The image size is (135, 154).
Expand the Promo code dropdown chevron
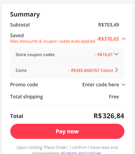pos(124,85)
